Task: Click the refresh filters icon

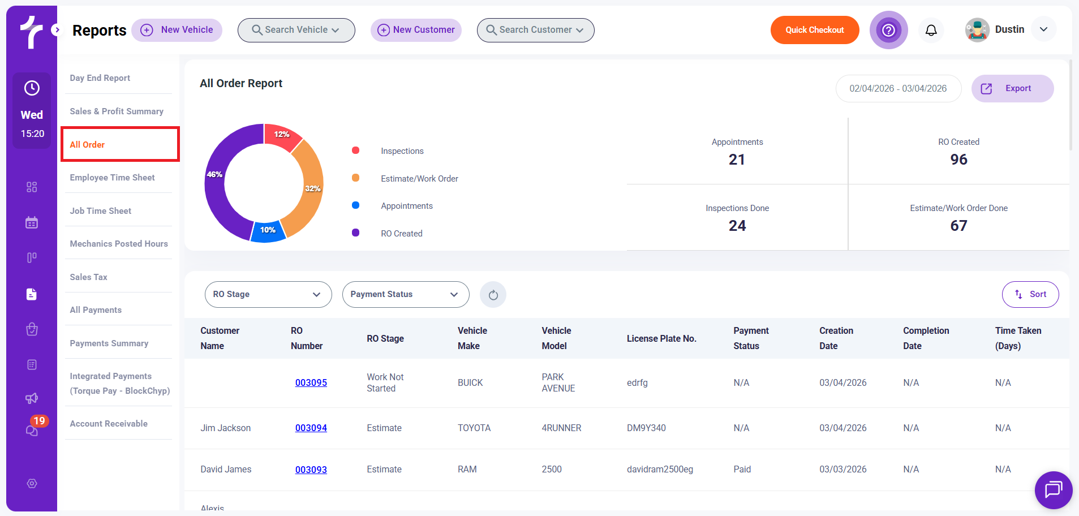Action: point(493,295)
